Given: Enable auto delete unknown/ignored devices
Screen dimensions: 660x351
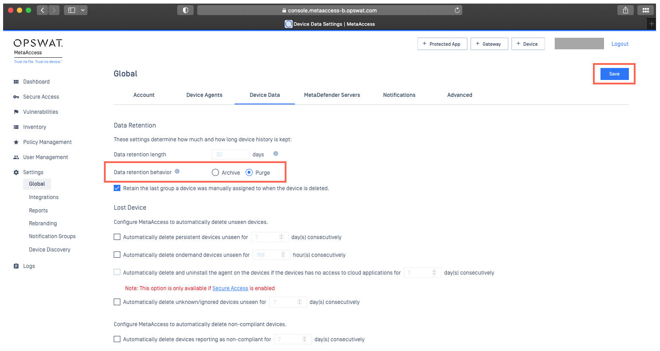Looking at the screenshot, I should (x=117, y=302).
